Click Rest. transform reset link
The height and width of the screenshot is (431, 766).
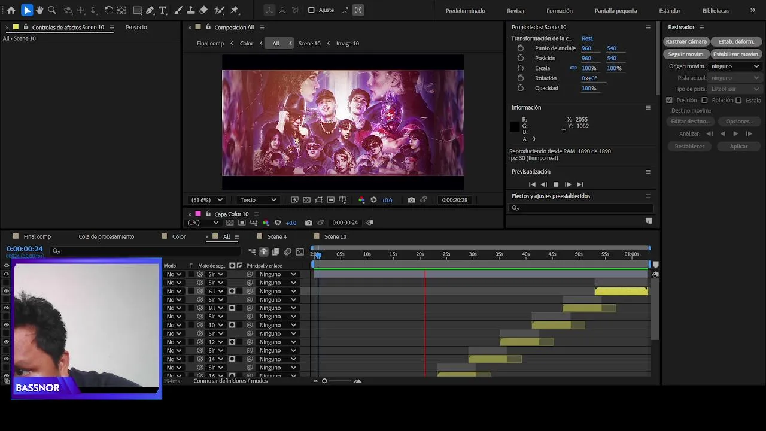point(588,38)
